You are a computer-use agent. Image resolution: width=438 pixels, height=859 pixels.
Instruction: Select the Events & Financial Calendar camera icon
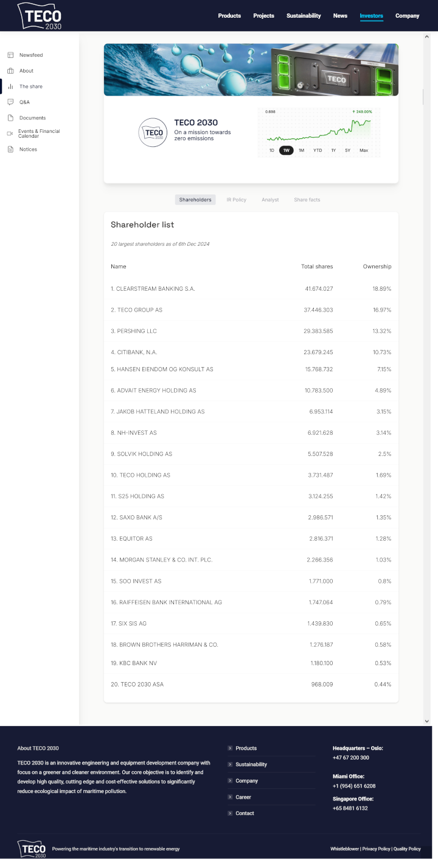point(10,134)
